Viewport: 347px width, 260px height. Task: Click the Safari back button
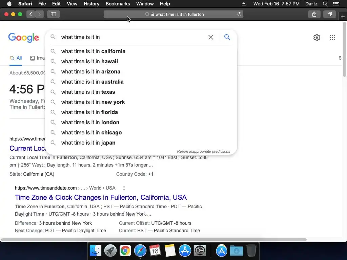coord(31,14)
